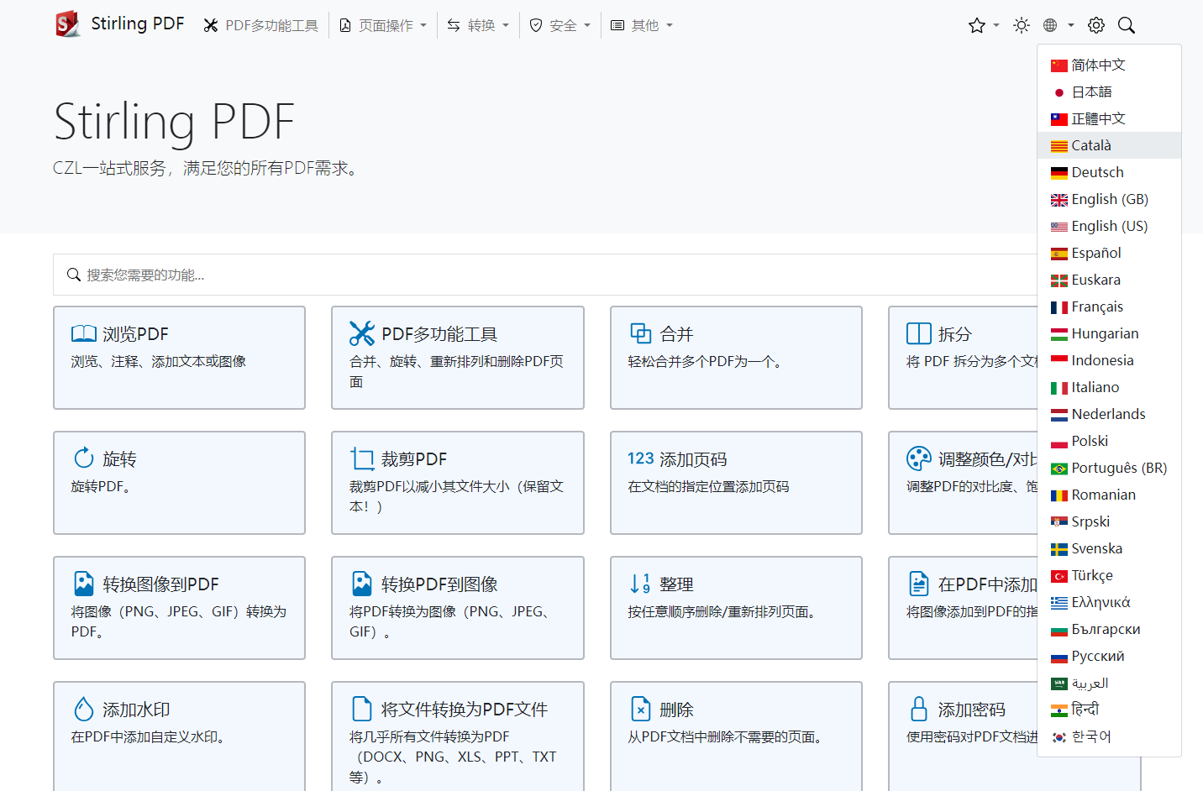Open the 旋转 card title link
The image size is (1203, 791).
click(119, 459)
